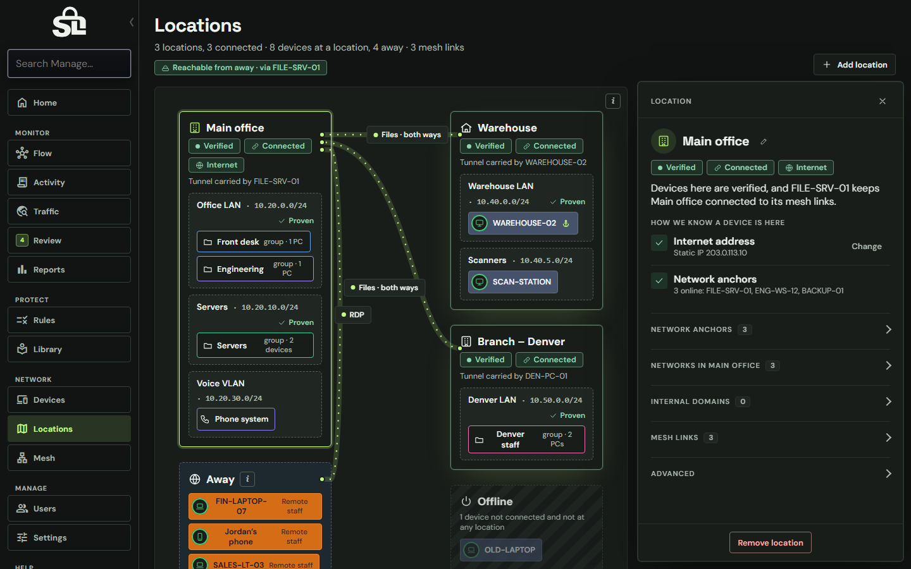Open the Flow page in sidebar
The height and width of the screenshot is (569, 911).
pyautogui.click(x=69, y=153)
